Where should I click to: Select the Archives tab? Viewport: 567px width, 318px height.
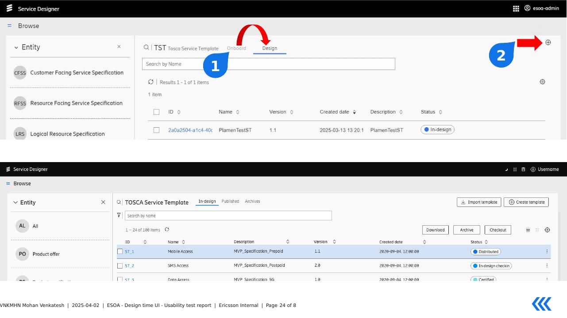point(252,201)
